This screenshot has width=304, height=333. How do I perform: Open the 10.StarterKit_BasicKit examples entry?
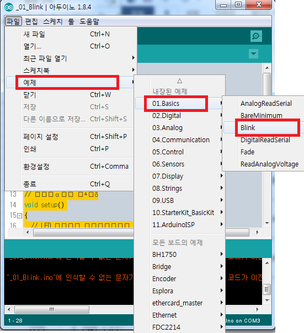pyautogui.click(x=180, y=212)
